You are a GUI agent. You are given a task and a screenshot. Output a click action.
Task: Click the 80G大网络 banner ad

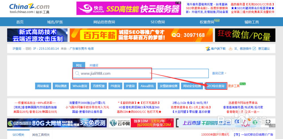coord(57,123)
